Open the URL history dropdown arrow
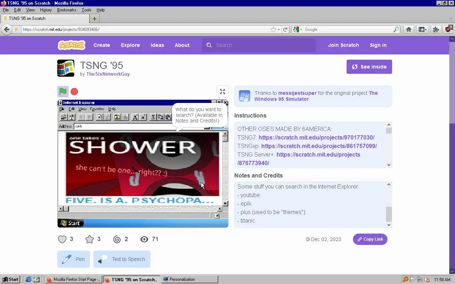Image resolution: width=455 pixels, height=284 pixels. pyautogui.click(x=279, y=29)
